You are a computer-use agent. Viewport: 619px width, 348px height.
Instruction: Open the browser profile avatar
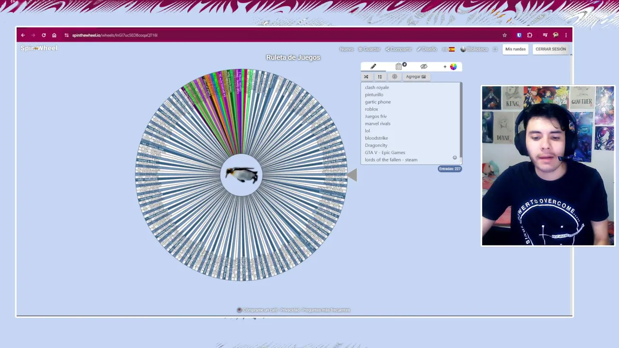point(556,35)
